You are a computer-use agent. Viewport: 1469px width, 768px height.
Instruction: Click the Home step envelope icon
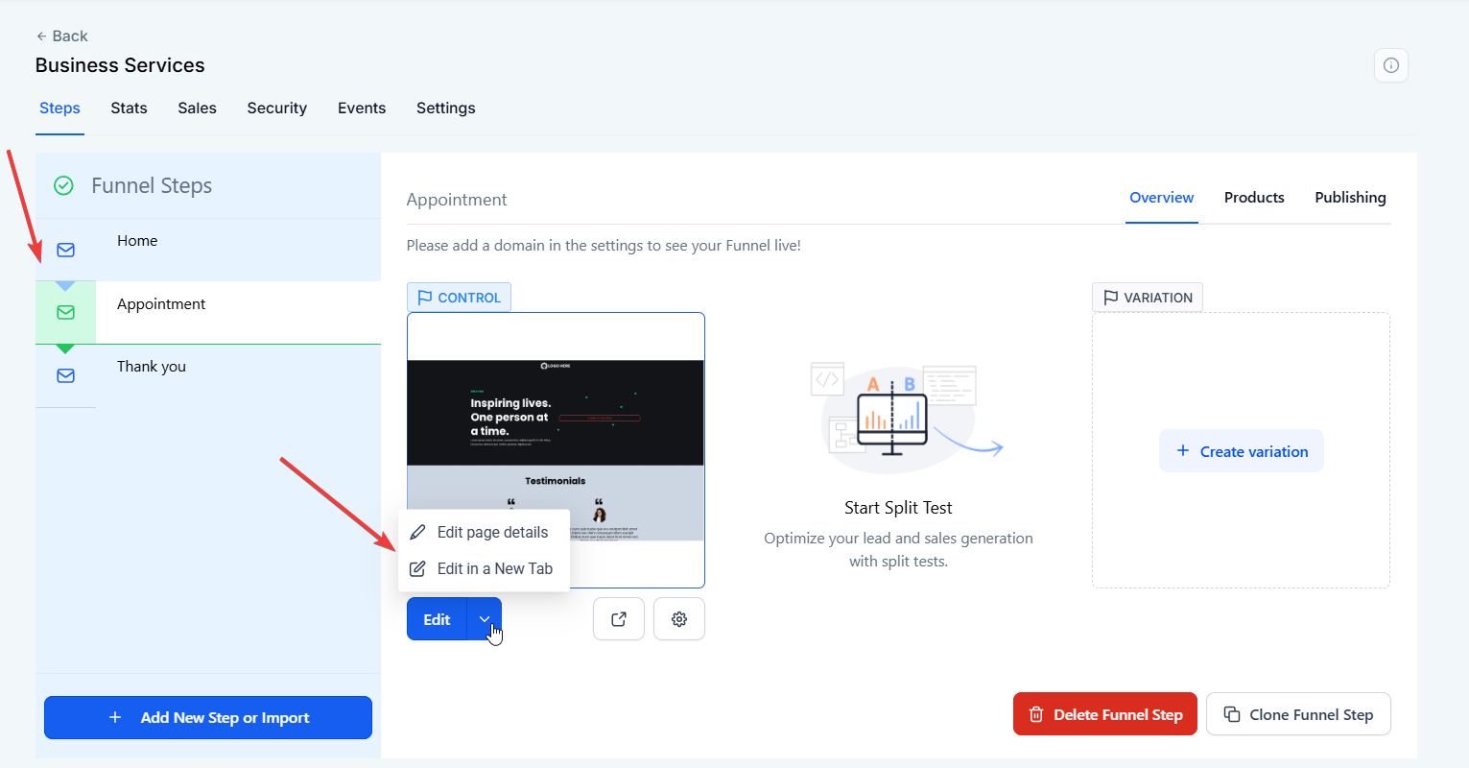[x=65, y=250]
